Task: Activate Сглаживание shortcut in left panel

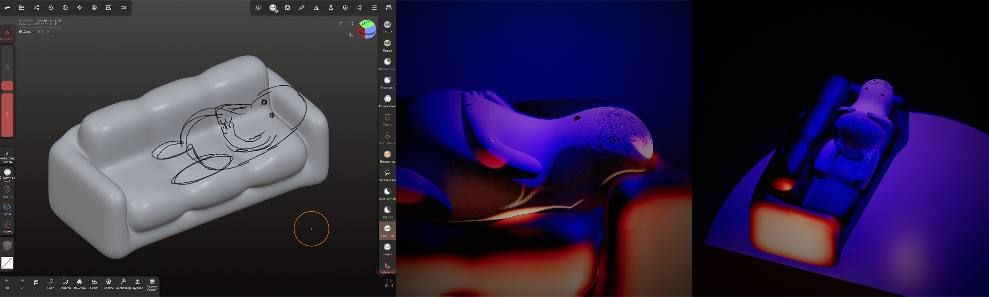Action: pos(7,175)
